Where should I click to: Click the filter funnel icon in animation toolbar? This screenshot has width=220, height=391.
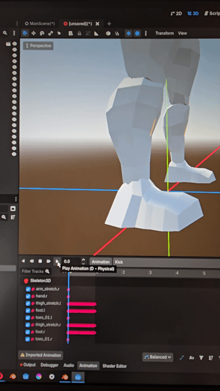coord(201,358)
